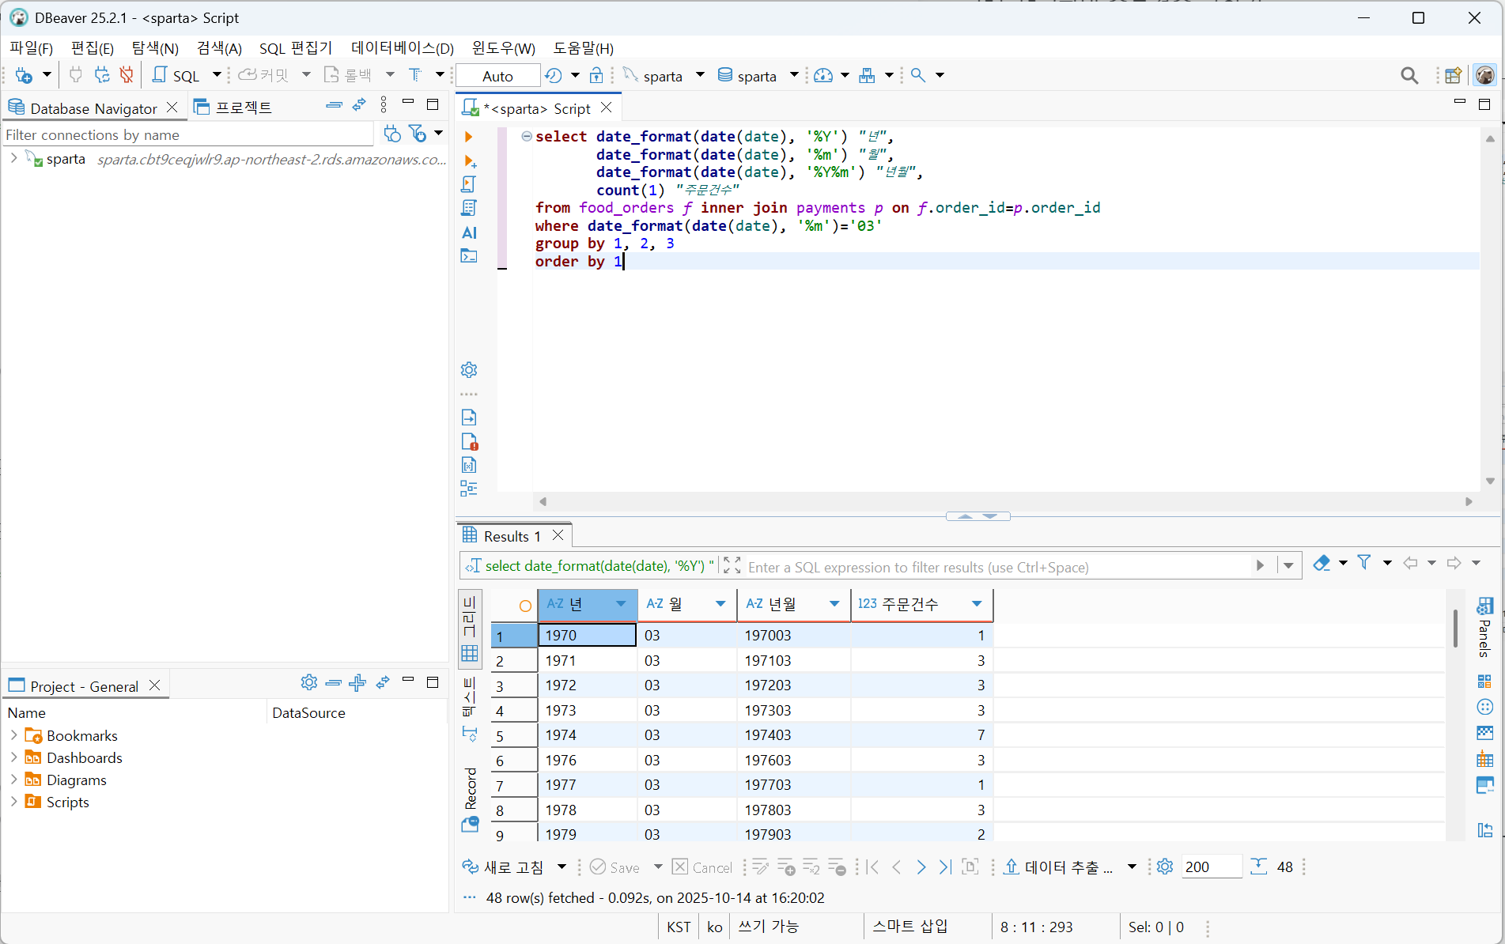Viewport: 1505px width, 944px height.
Task: Expand the sparta connection node
Action: (x=13, y=158)
